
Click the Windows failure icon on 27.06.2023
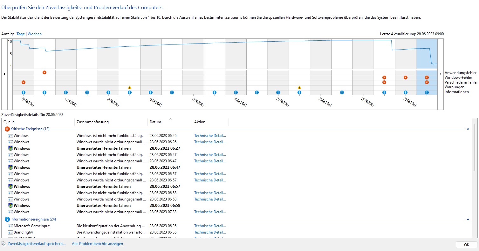(406, 78)
